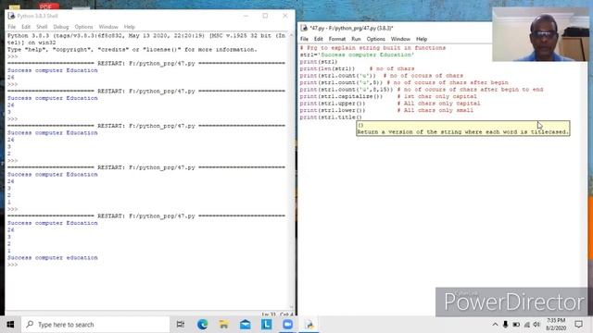593x333 pixels.
Task: Open the blue L app on taskbar
Action: click(x=266, y=325)
